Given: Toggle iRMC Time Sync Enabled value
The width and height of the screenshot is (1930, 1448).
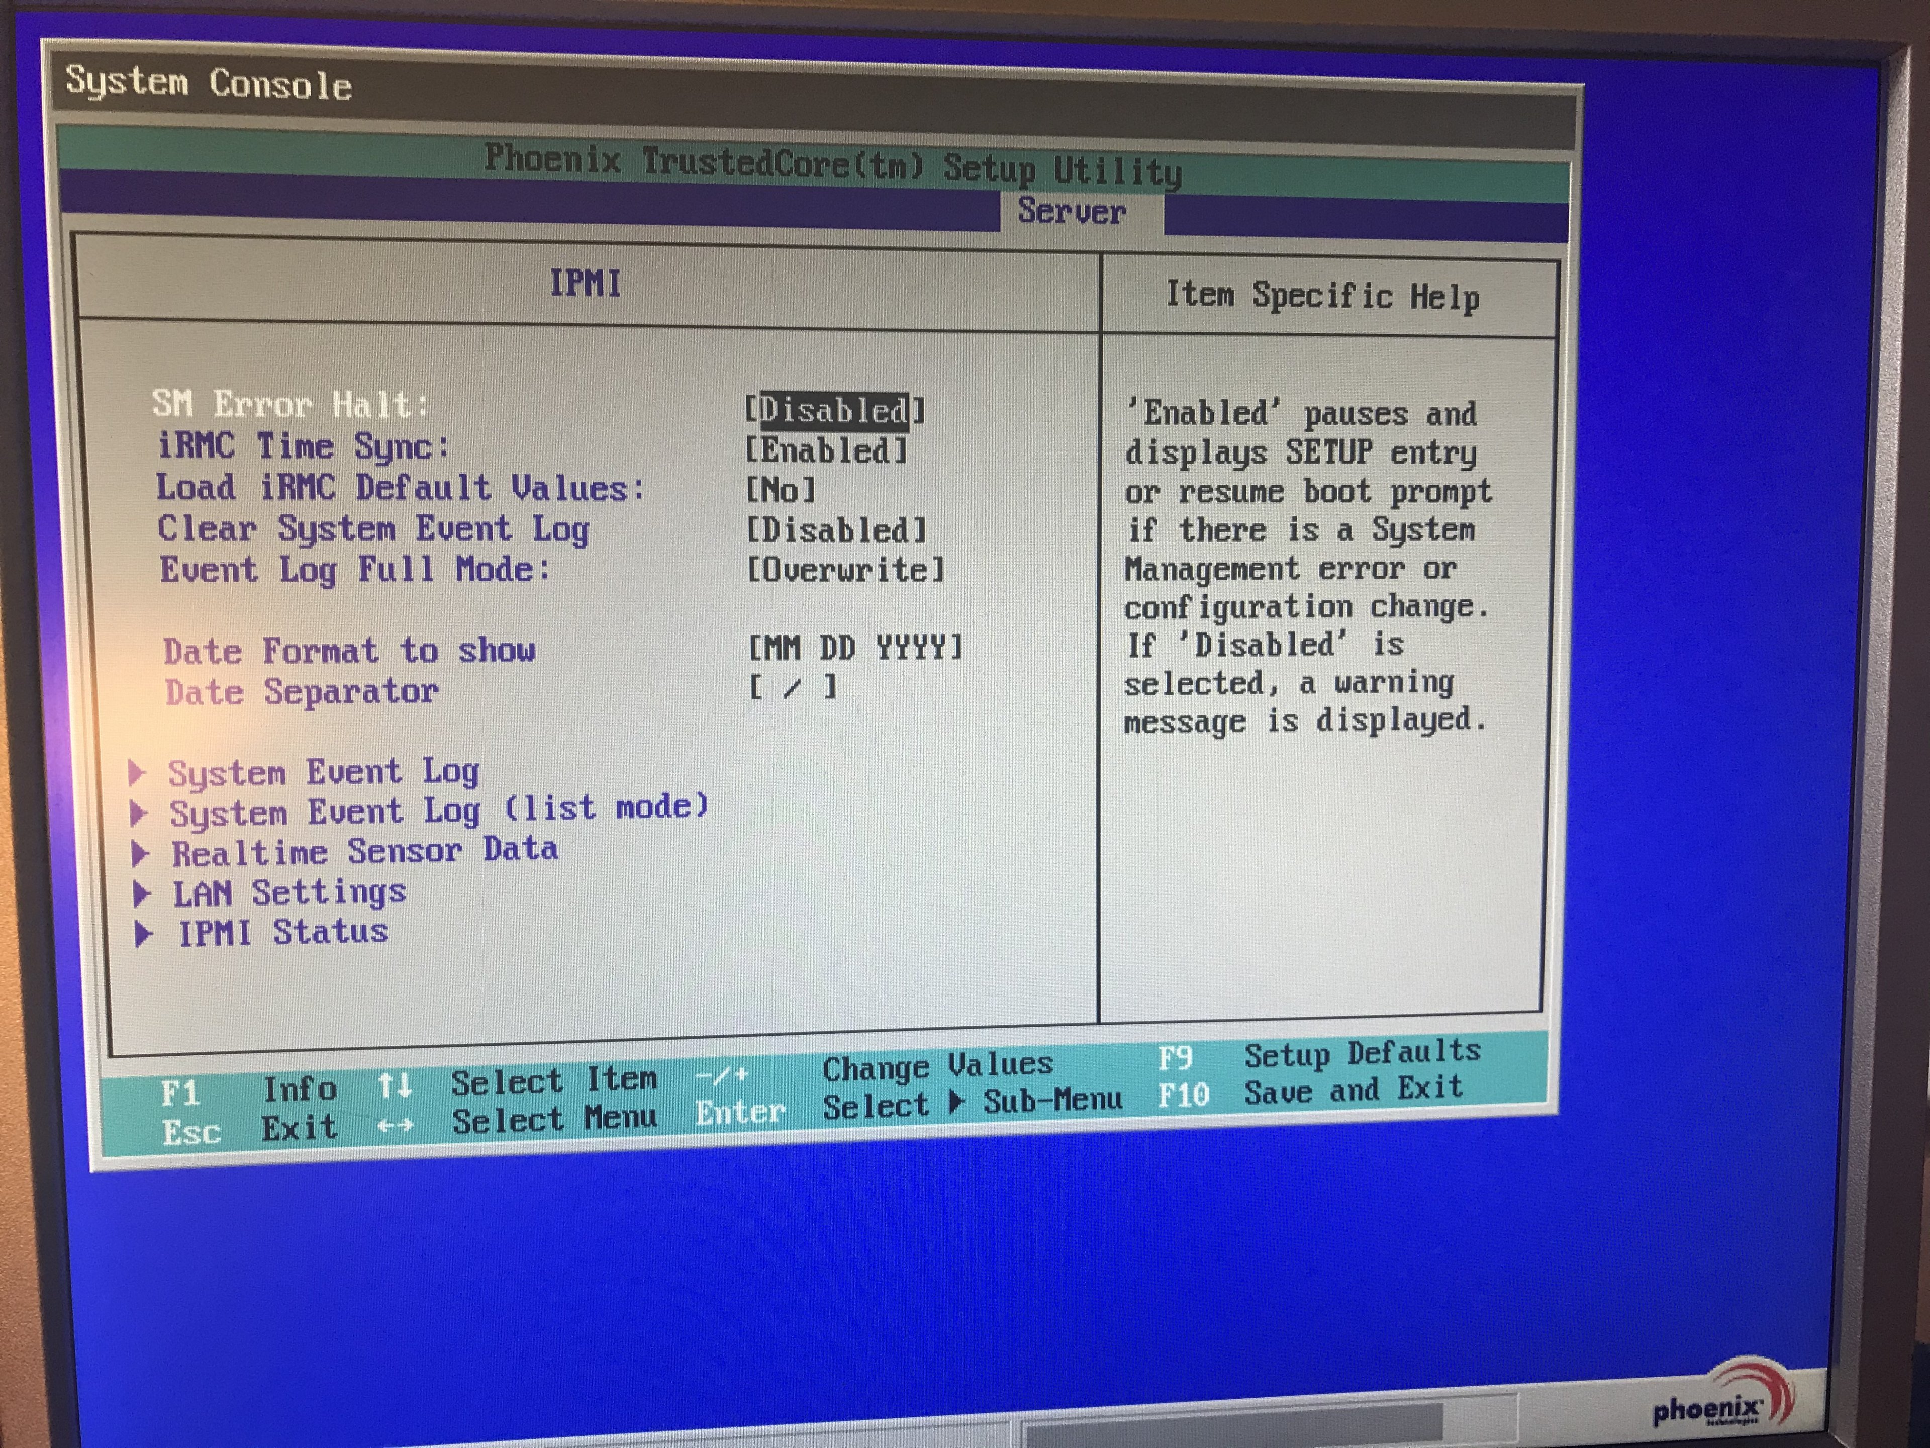Looking at the screenshot, I should [826, 450].
